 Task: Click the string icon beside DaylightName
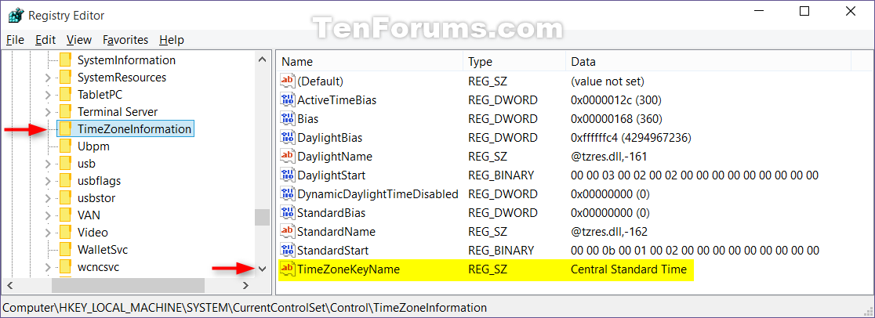pyautogui.click(x=288, y=156)
